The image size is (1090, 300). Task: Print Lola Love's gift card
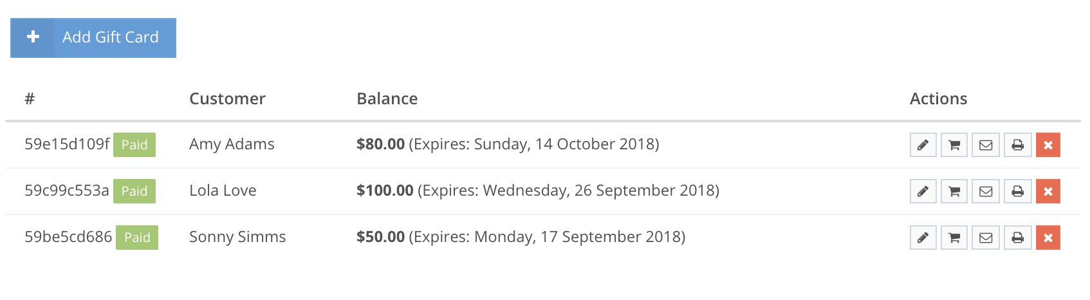coord(1017,191)
